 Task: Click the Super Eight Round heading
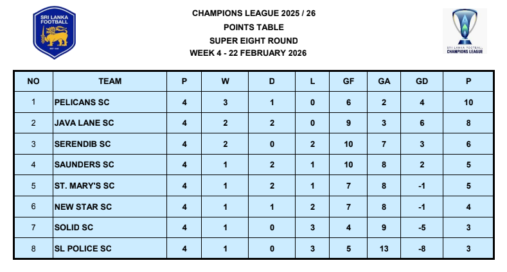pos(253,40)
